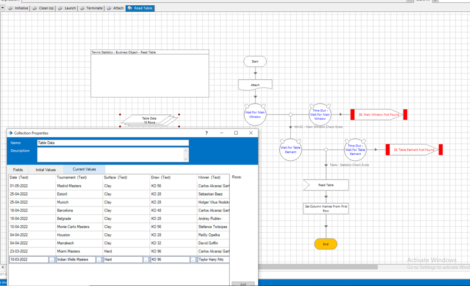This screenshot has width=470, height=286.
Task: Switch to the Launch page tab
Action: click(67, 8)
